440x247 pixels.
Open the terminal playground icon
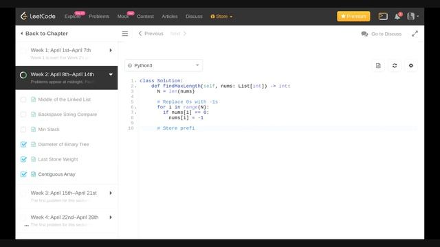click(383, 16)
